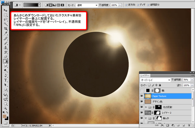Screen dimensions: 195x128
Task: Hide the 輪っか group
Action: click(142, 118)
